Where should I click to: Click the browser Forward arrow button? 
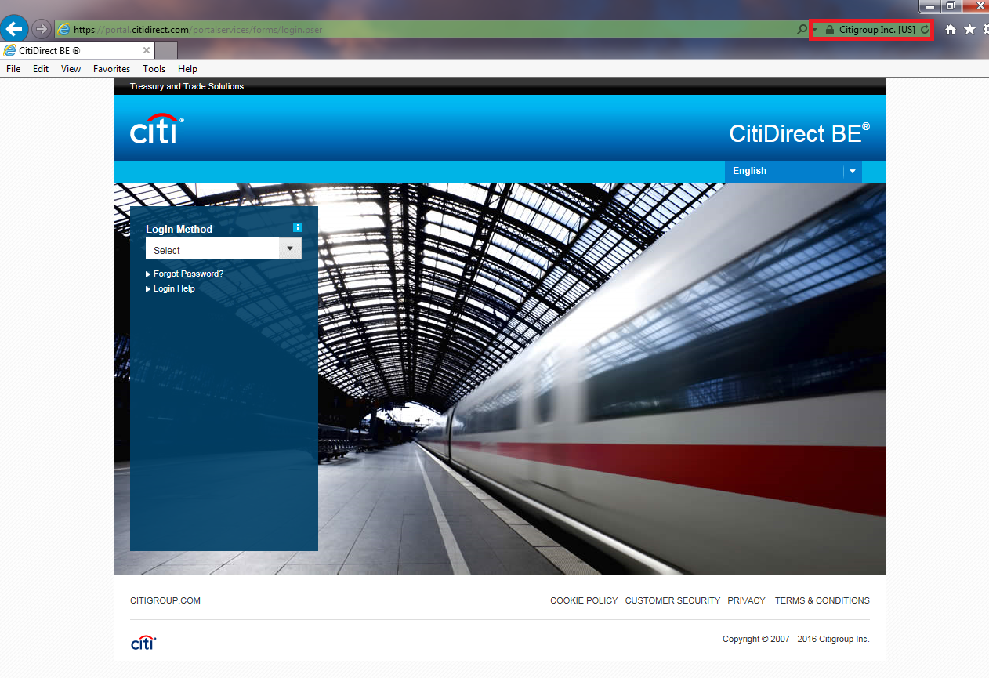coord(41,29)
